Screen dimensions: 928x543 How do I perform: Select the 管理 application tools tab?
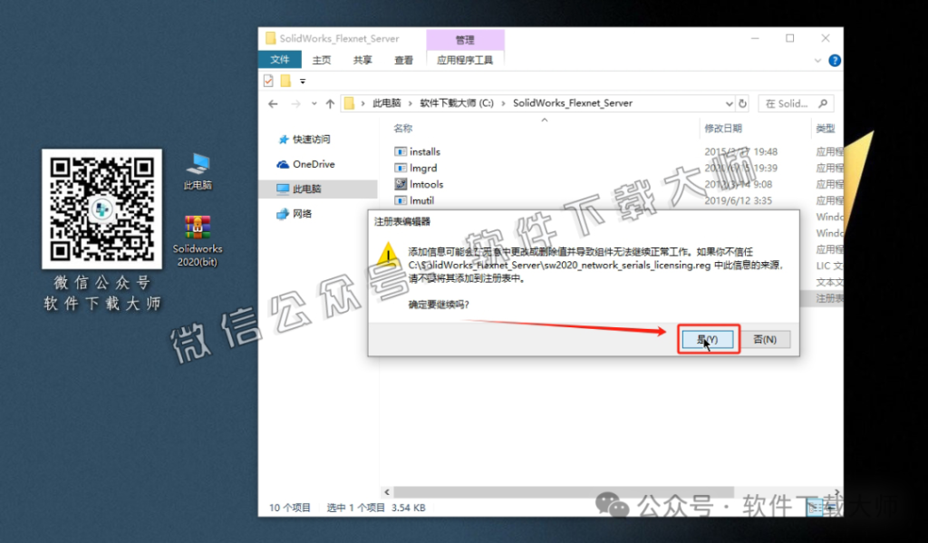click(466, 39)
